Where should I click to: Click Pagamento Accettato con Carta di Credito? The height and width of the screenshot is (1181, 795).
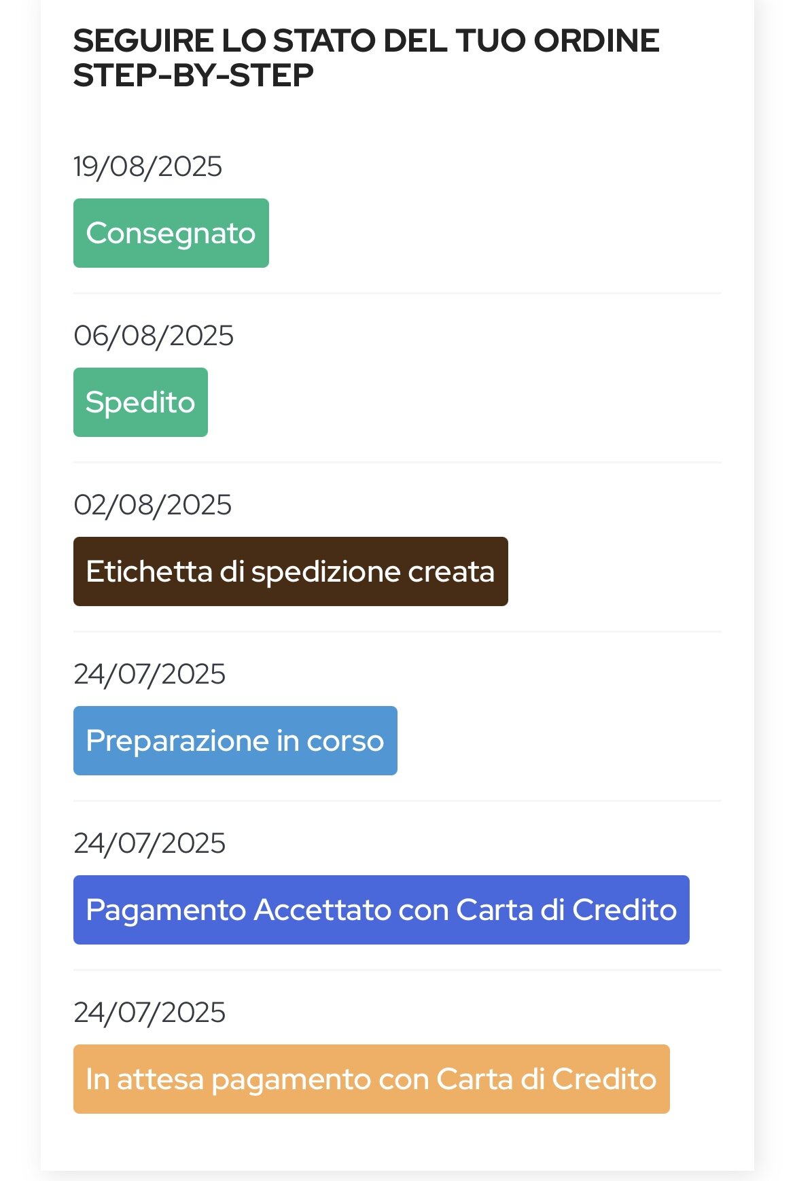(x=381, y=910)
